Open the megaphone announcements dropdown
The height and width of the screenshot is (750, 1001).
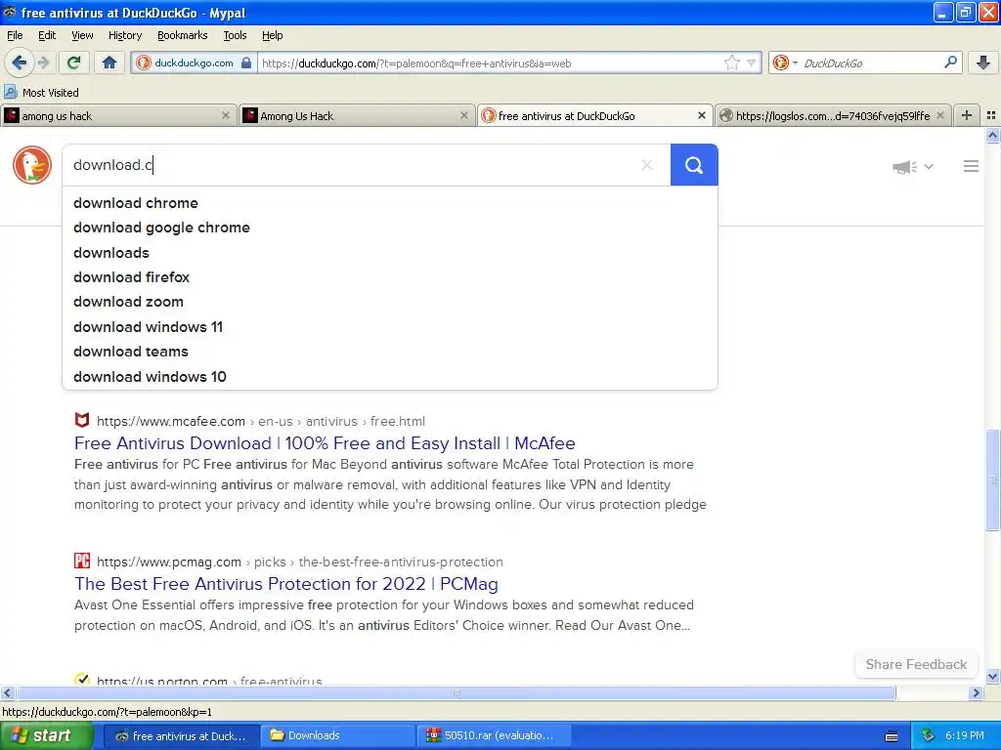click(913, 166)
